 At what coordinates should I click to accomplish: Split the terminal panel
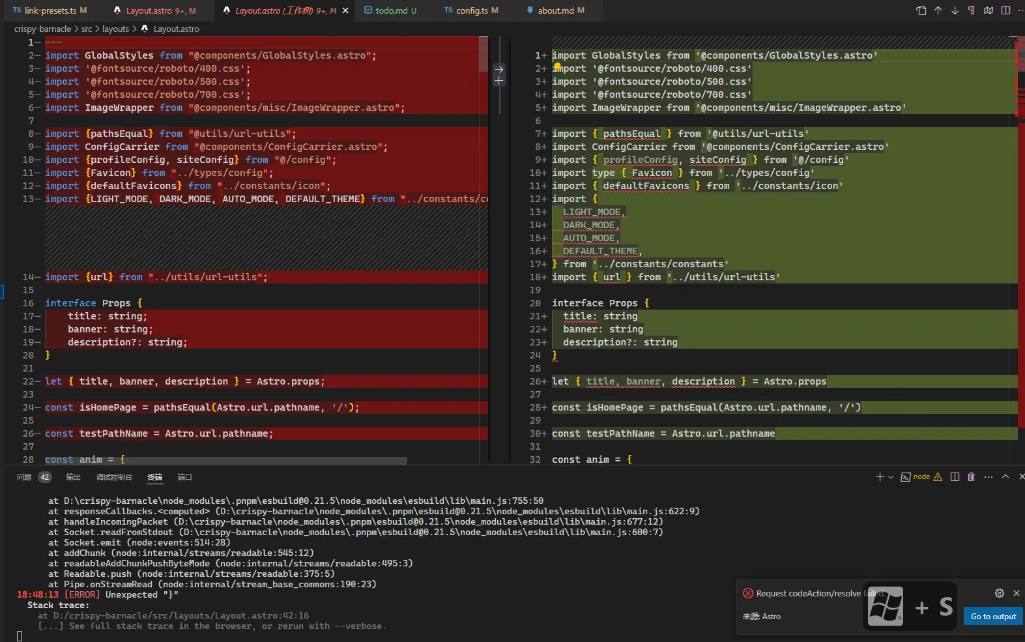955,477
